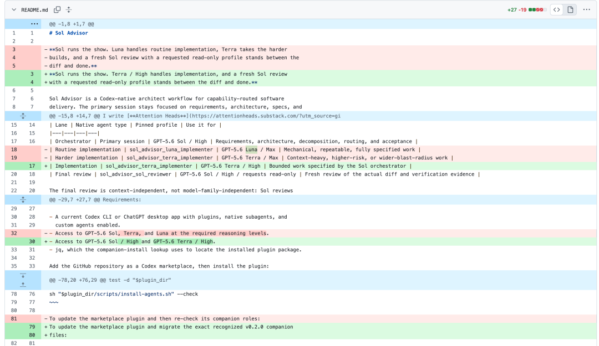Click 'The final review is context-independent' line
Screen dimensions: 599x346
[171, 191]
